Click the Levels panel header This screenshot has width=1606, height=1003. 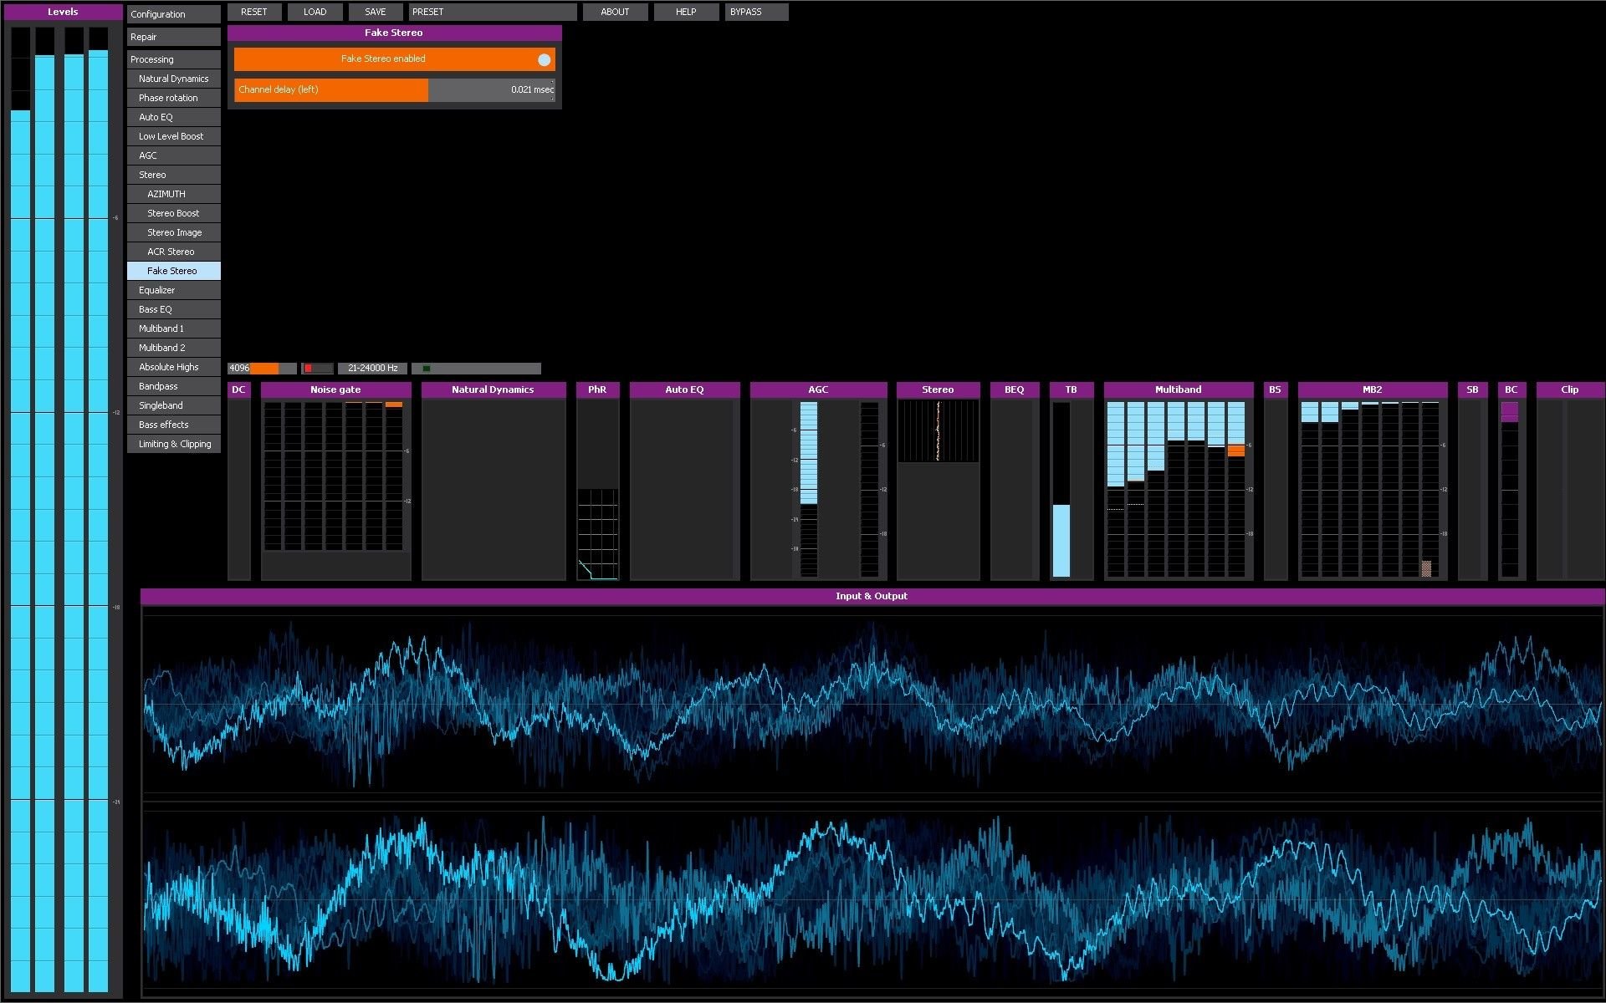[x=63, y=12]
